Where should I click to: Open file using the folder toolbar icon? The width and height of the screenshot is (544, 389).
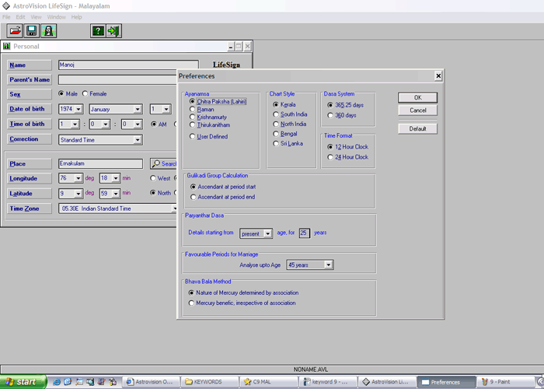[15, 31]
